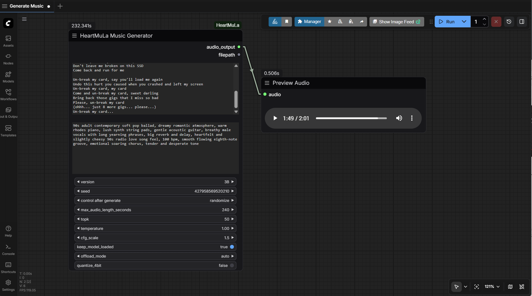This screenshot has height=296, width=532.
Task: Open the Models sidebar panel
Action: coord(8,77)
